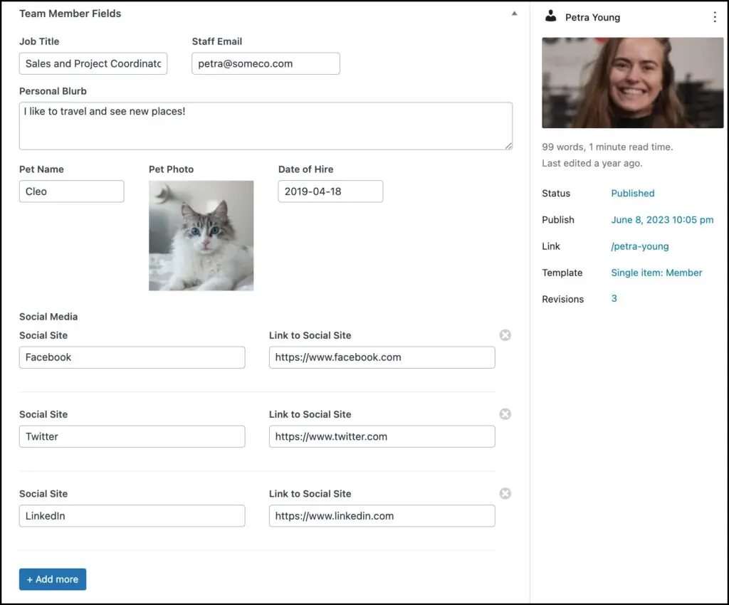Collapse the Team Member Fields panel
This screenshot has width=729, height=605.
[514, 14]
